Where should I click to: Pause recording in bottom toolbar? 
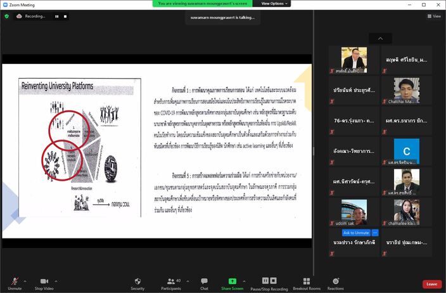click(x=265, y=281)
